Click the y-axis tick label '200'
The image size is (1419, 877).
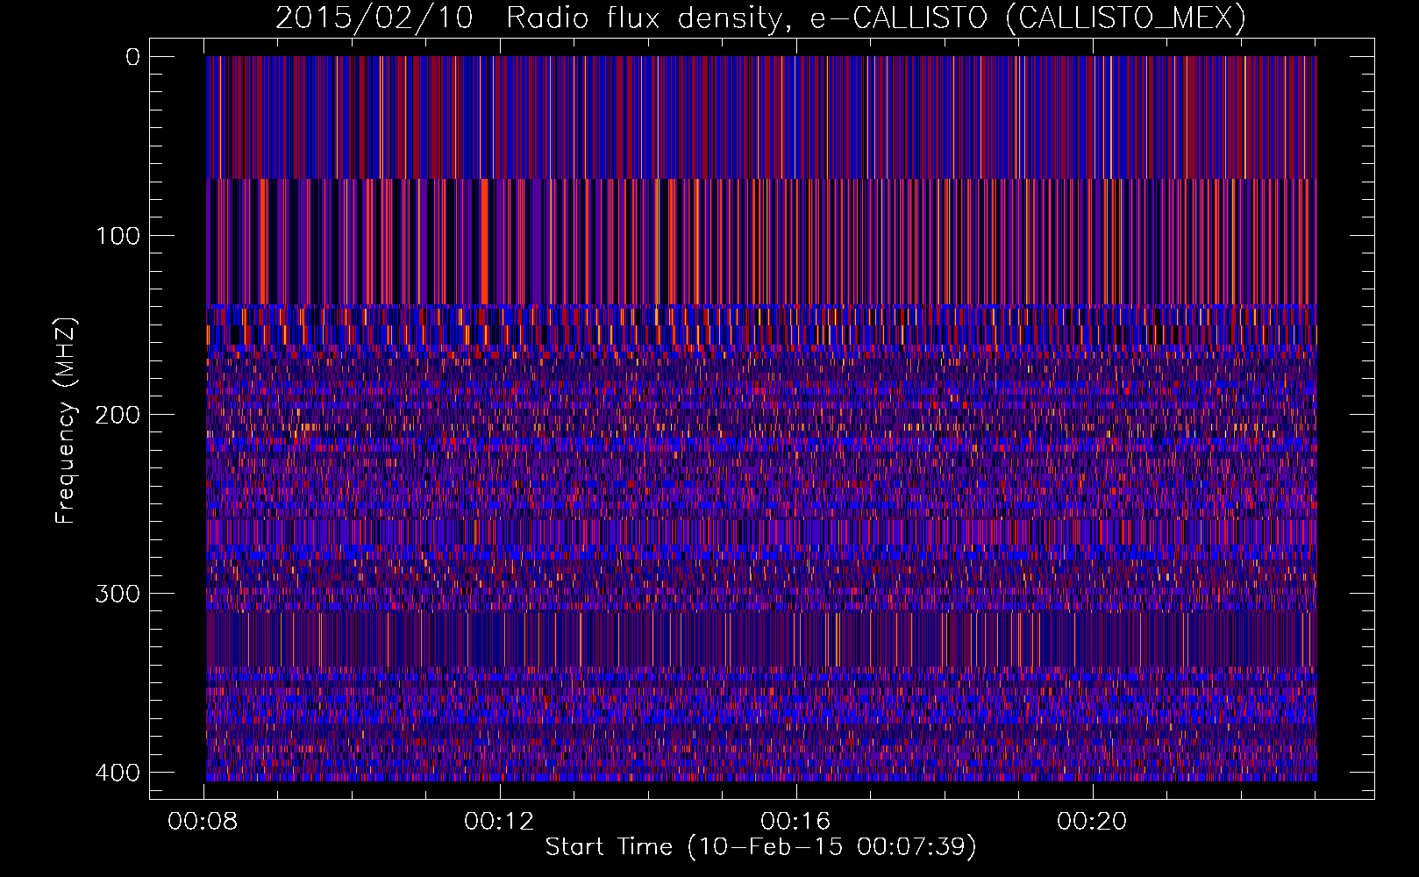118,415
